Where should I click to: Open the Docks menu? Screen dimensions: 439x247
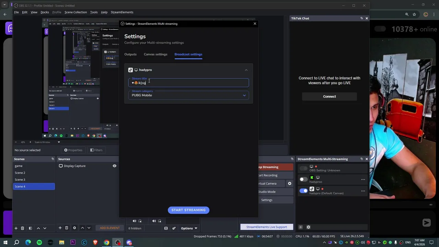[x=45, y=12]
